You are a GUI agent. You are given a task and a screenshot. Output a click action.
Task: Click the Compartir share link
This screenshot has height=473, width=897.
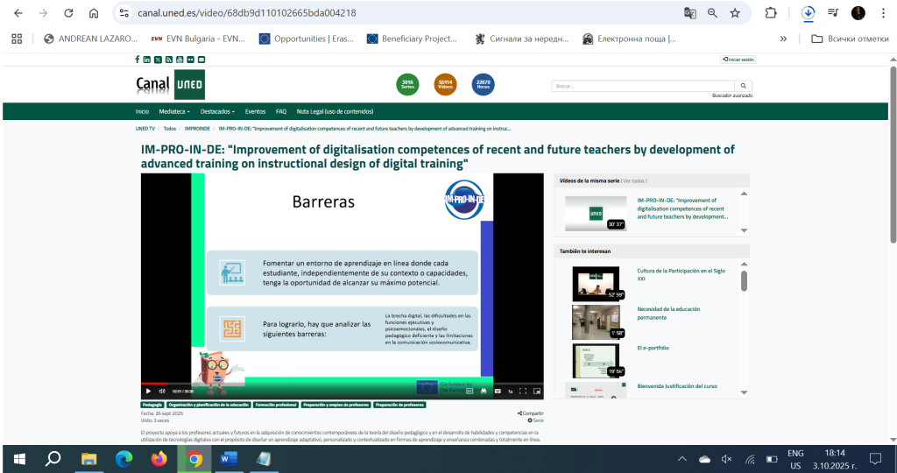(x=531, y=413)
